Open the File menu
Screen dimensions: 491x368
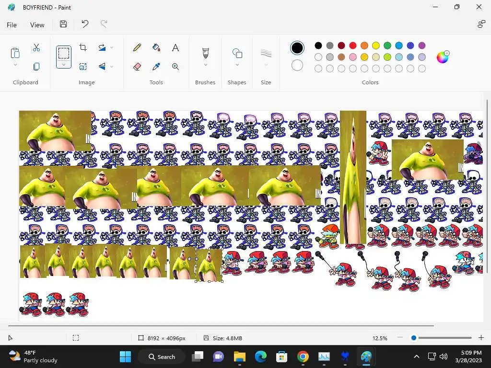[12, 25]
